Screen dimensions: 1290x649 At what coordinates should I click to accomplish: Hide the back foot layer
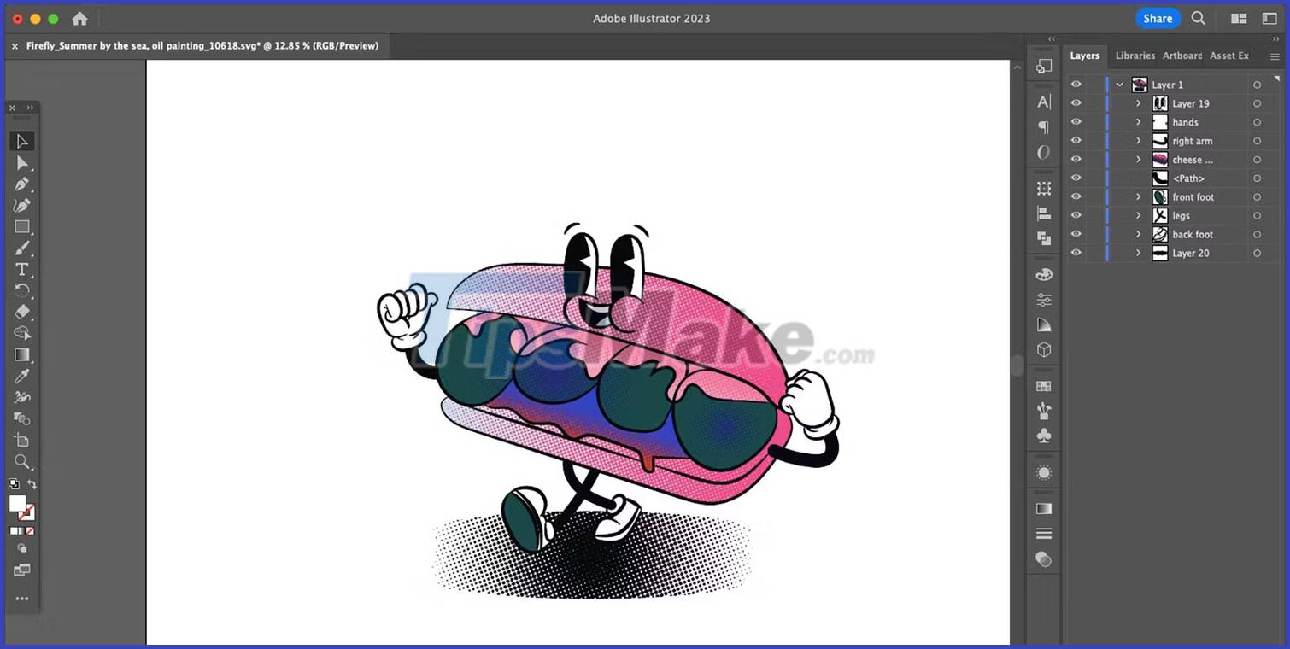pos(1076,234)
